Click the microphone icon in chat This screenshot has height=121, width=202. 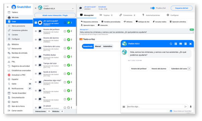pyautogui.click(x=191, y=107)
